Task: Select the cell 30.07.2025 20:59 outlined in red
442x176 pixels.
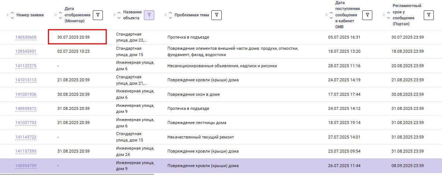Action: click(77, 37)
